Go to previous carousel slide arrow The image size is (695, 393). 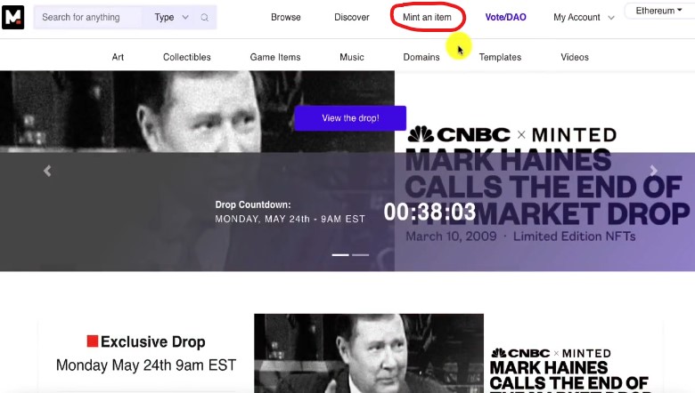(x=47, y=172)
